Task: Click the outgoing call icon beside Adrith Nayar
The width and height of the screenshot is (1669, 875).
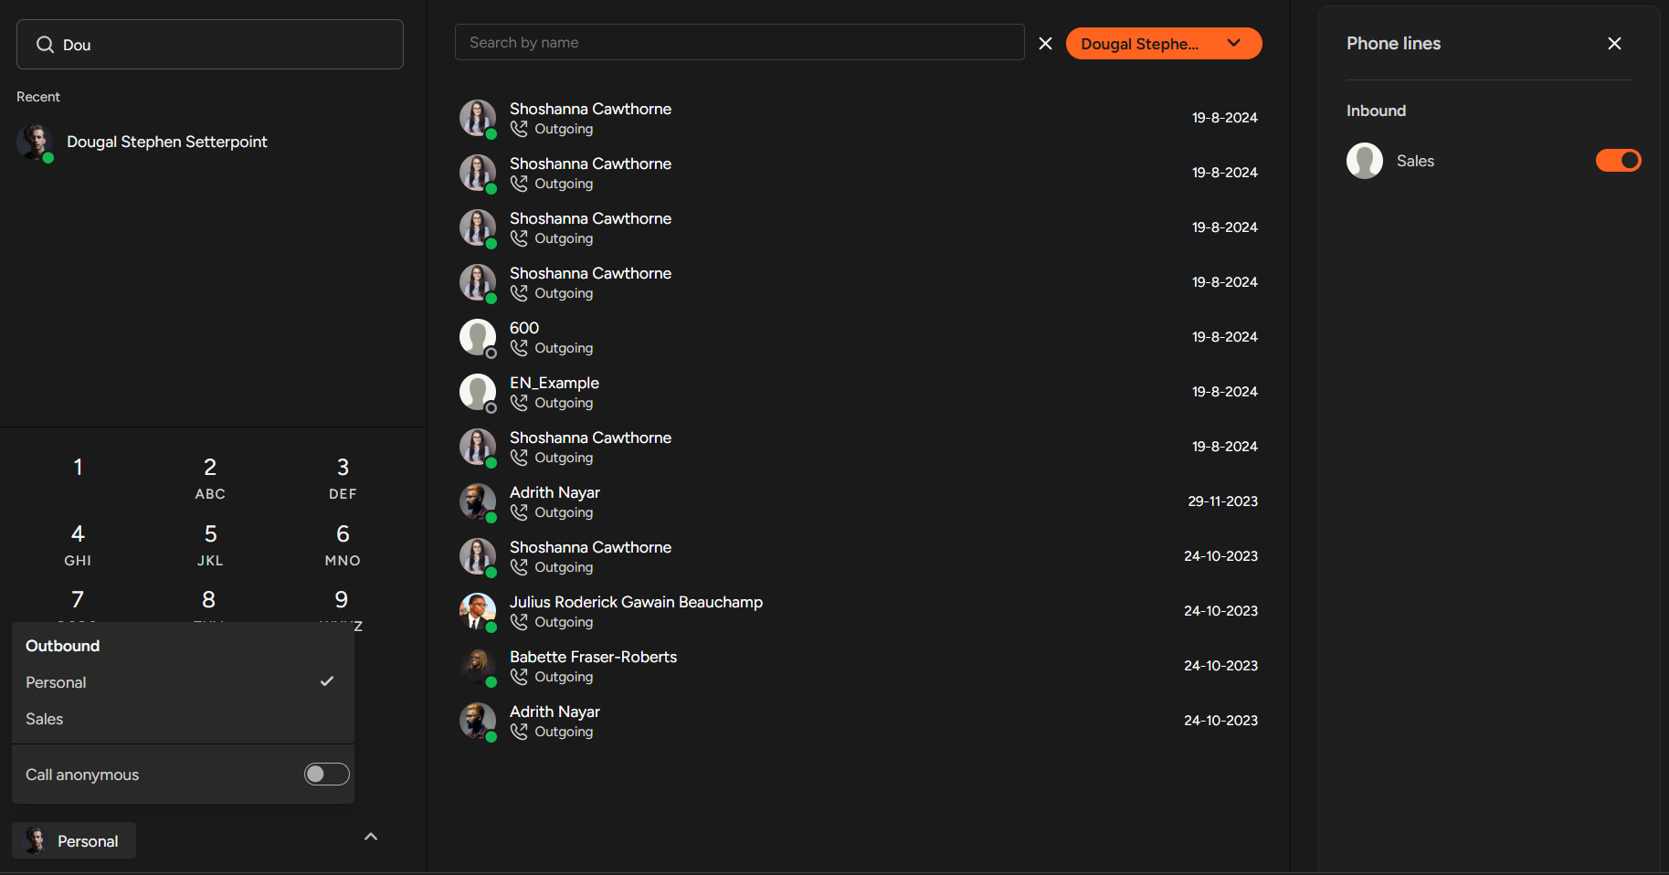Action: [x=519, y=512]
